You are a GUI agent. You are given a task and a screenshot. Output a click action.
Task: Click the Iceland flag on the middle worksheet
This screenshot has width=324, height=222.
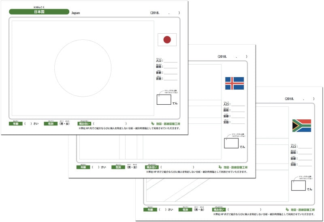pyautogui.click(x=234, y=83)
